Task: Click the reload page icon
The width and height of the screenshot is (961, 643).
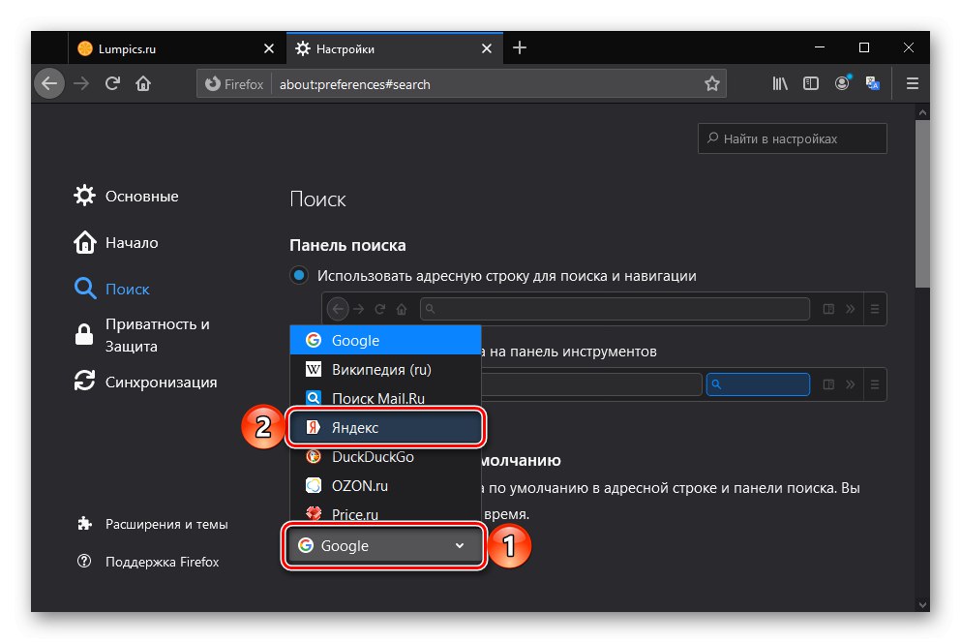Action: point(112,84)
